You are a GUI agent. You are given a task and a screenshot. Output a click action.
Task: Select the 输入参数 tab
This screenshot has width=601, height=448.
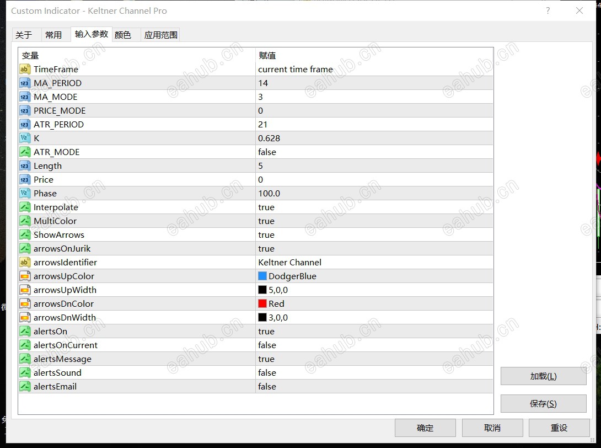pos(91,34)
